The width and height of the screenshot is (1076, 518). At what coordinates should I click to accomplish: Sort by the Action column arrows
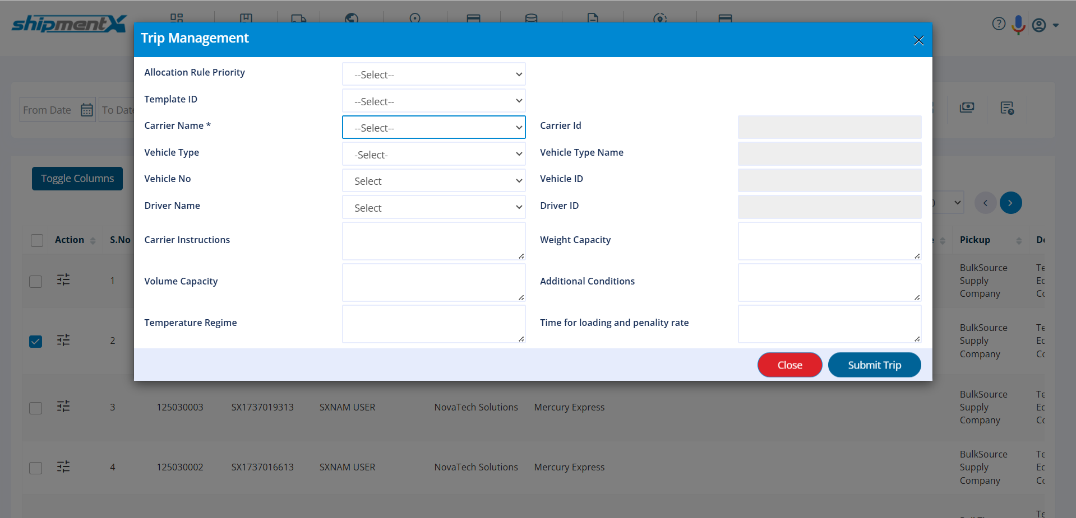93,240
